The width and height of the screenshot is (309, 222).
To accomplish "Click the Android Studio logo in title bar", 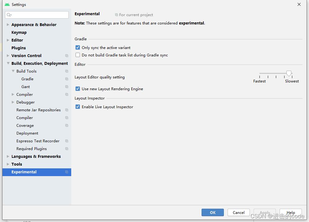I will tap(7, 4).
